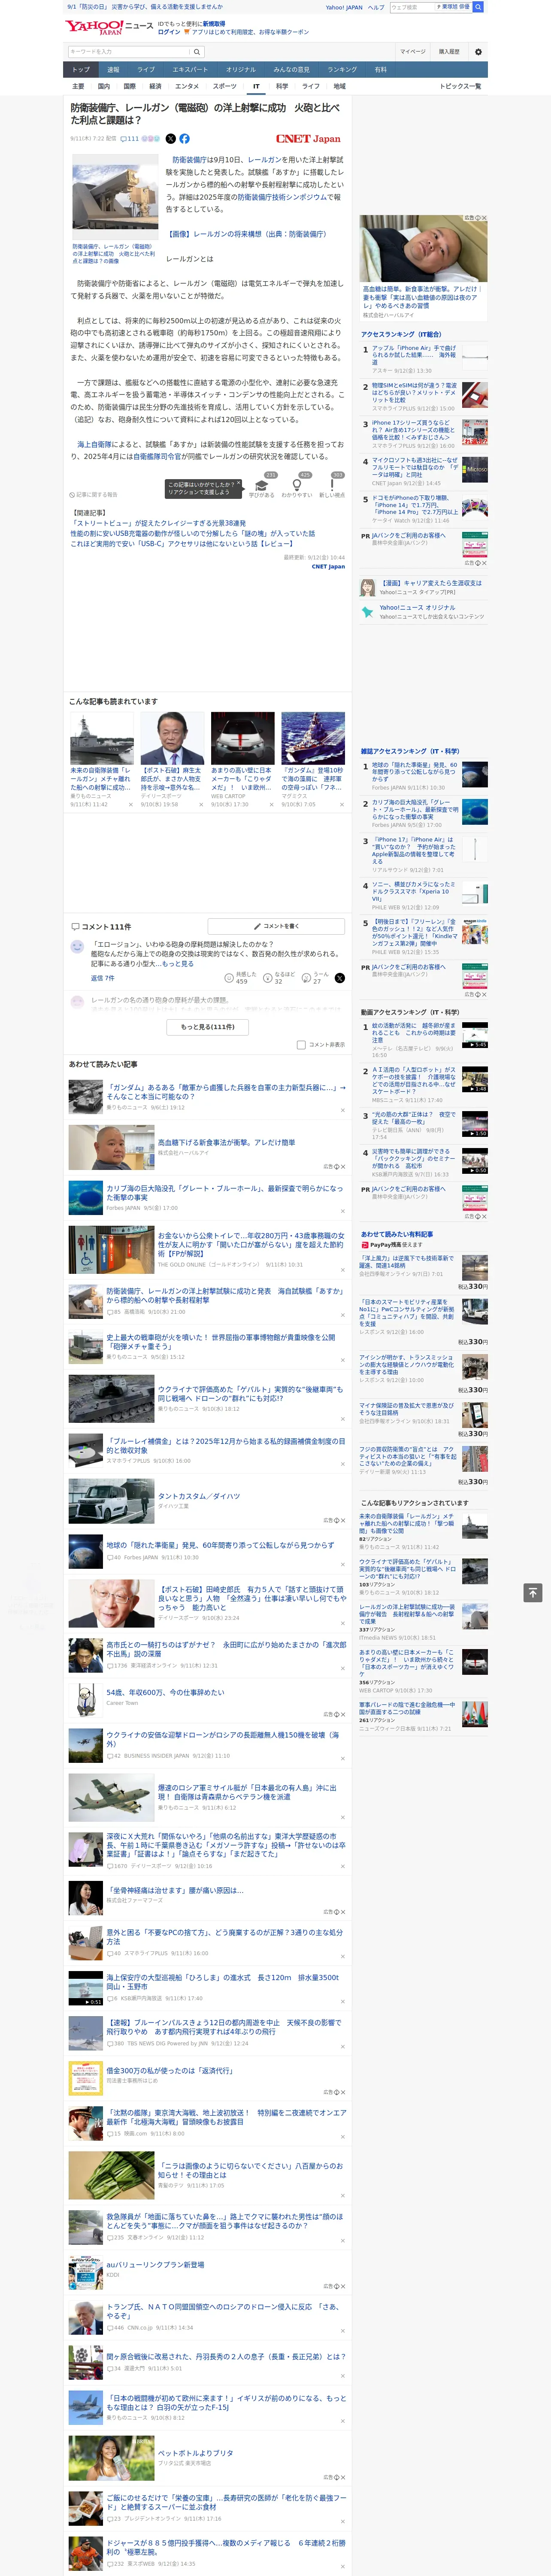
Task: Open the 麻生太郎 recommended article thumbnail
Action: pyautogui.click(x=172, y=738)
